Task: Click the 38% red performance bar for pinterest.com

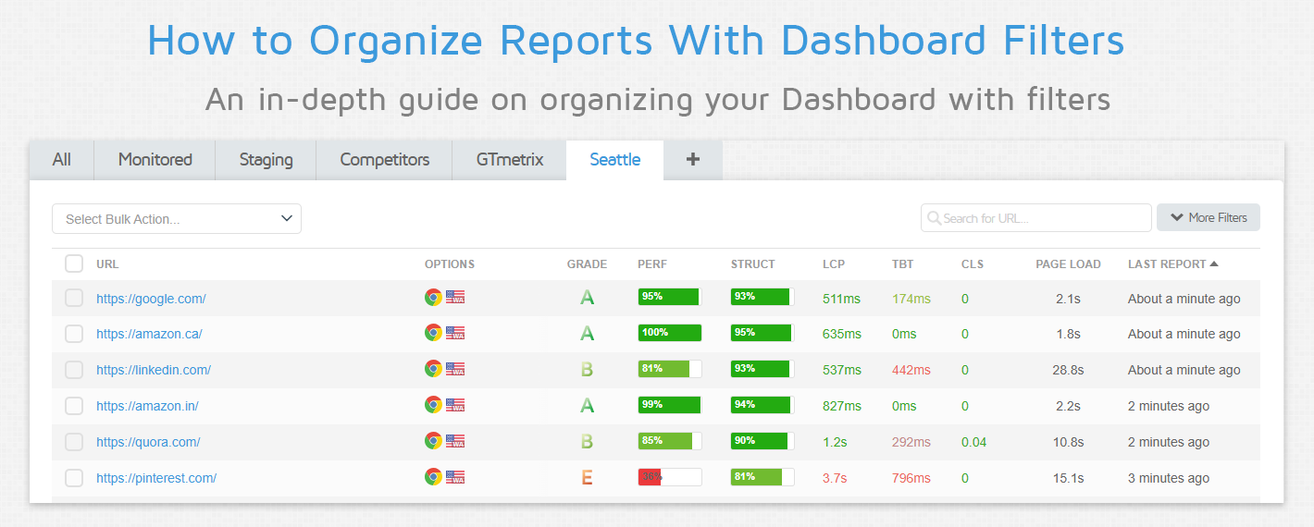Action: 670,477
